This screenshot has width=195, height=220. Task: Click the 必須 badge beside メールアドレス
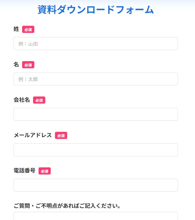coord(61,135)
